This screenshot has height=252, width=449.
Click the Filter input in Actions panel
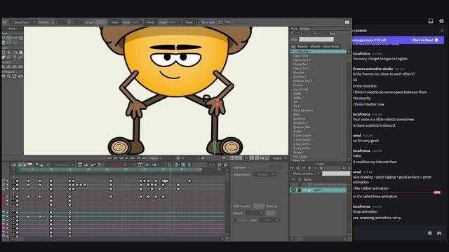pos(316,39)
